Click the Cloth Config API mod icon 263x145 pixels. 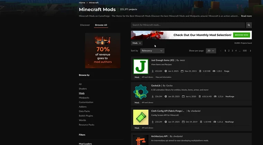[x=141, y=117]
